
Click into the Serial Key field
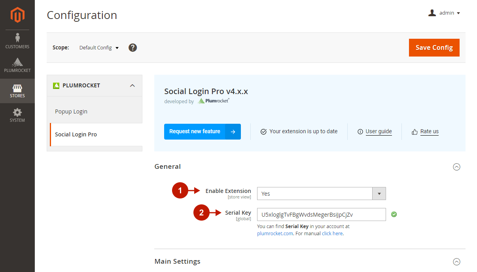pyautogui.click(x=321, y=215)
